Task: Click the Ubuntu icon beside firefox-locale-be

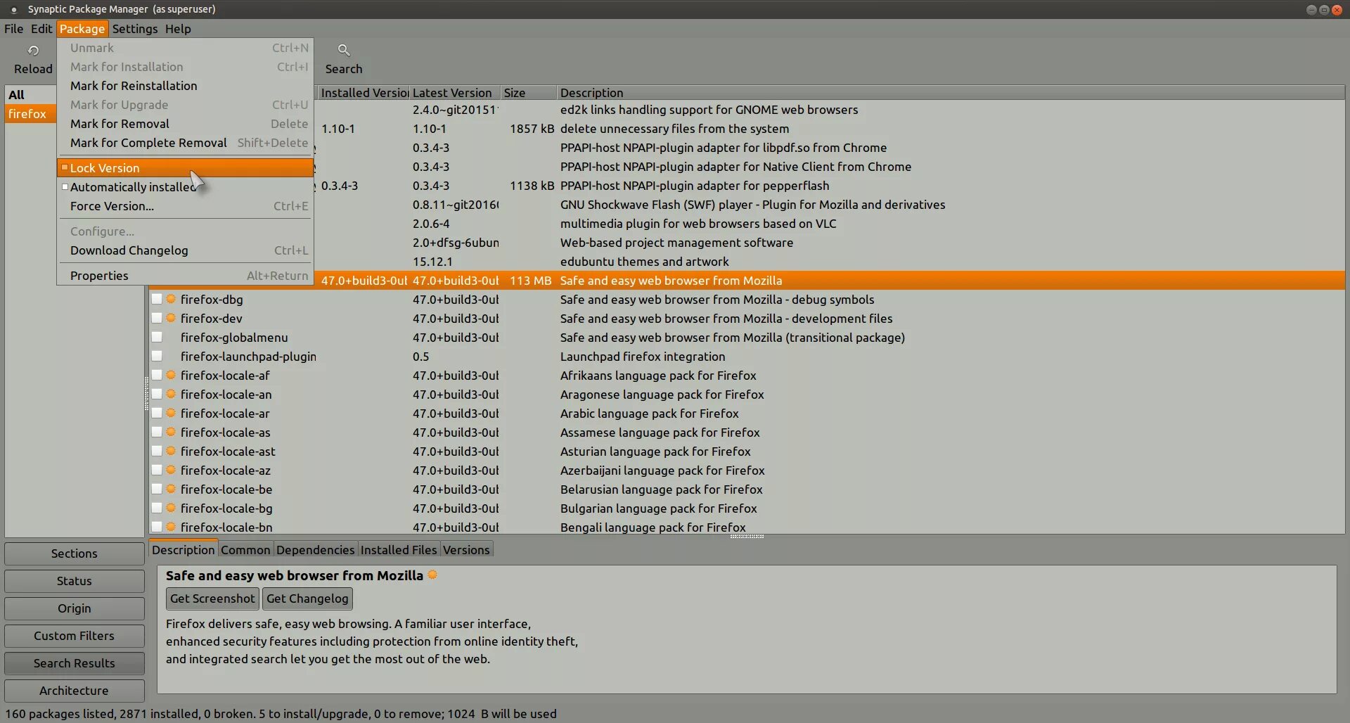Action: tap(171, 489)
